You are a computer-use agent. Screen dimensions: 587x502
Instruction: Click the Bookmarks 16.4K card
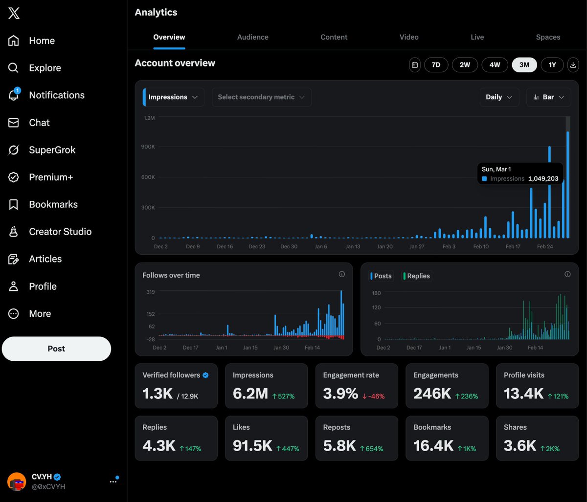click(447, 438)
